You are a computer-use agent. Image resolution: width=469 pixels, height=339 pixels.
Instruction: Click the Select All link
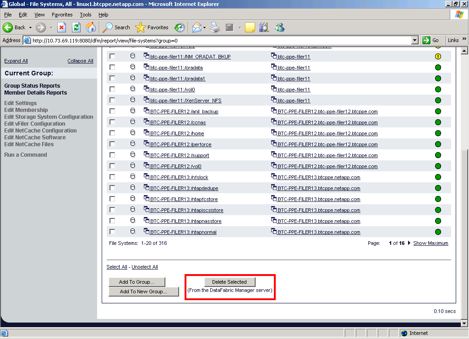[x=117, y=267]
